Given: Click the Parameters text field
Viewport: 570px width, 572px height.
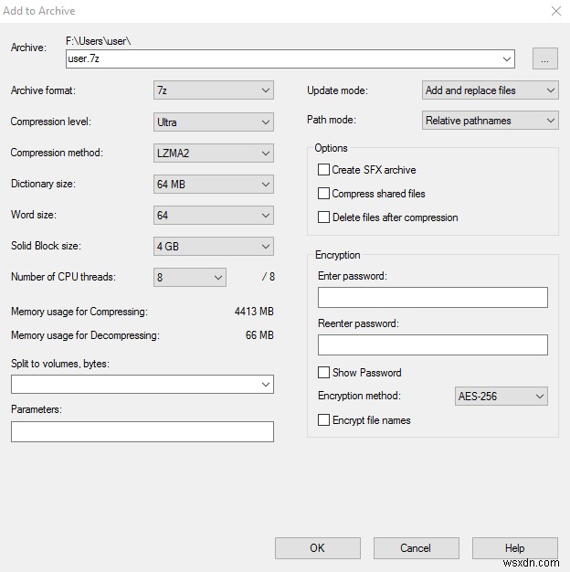Looking at the screenshot, I should (142, 431).
